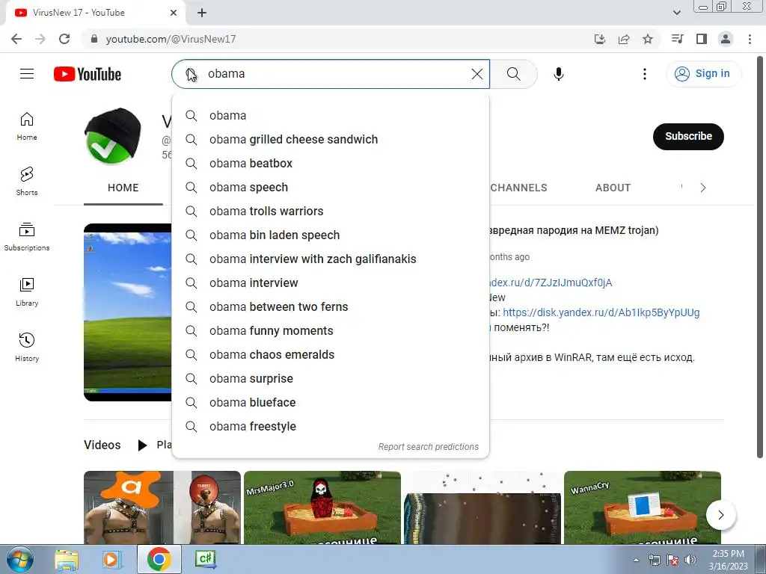Click the VirusNew 17 channel avatar
Image resolution: width=766 pixels, height=574 pixels.
[113, 136]
